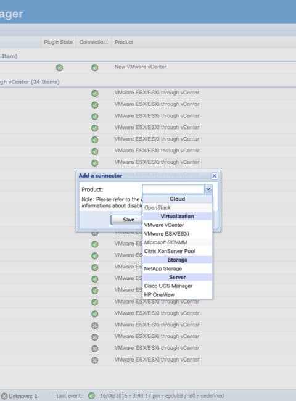Click plugin state icon of New VMware vCenter
Viewport: 296px width, 401px height.
click(x=60, y=68)
